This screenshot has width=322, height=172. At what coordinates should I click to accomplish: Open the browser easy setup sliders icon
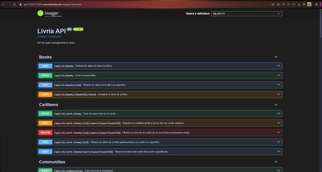point(304,4)
